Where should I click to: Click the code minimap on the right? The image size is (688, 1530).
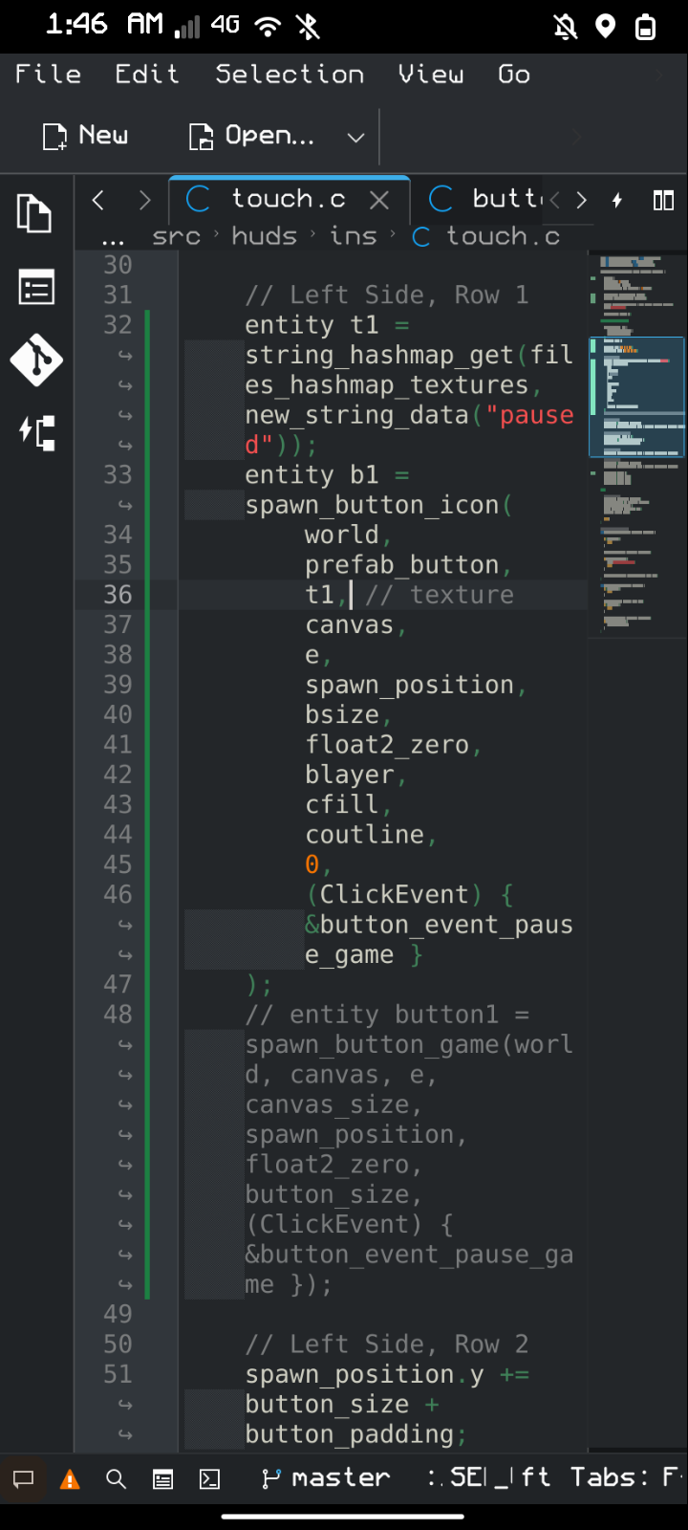click(636, 440)
